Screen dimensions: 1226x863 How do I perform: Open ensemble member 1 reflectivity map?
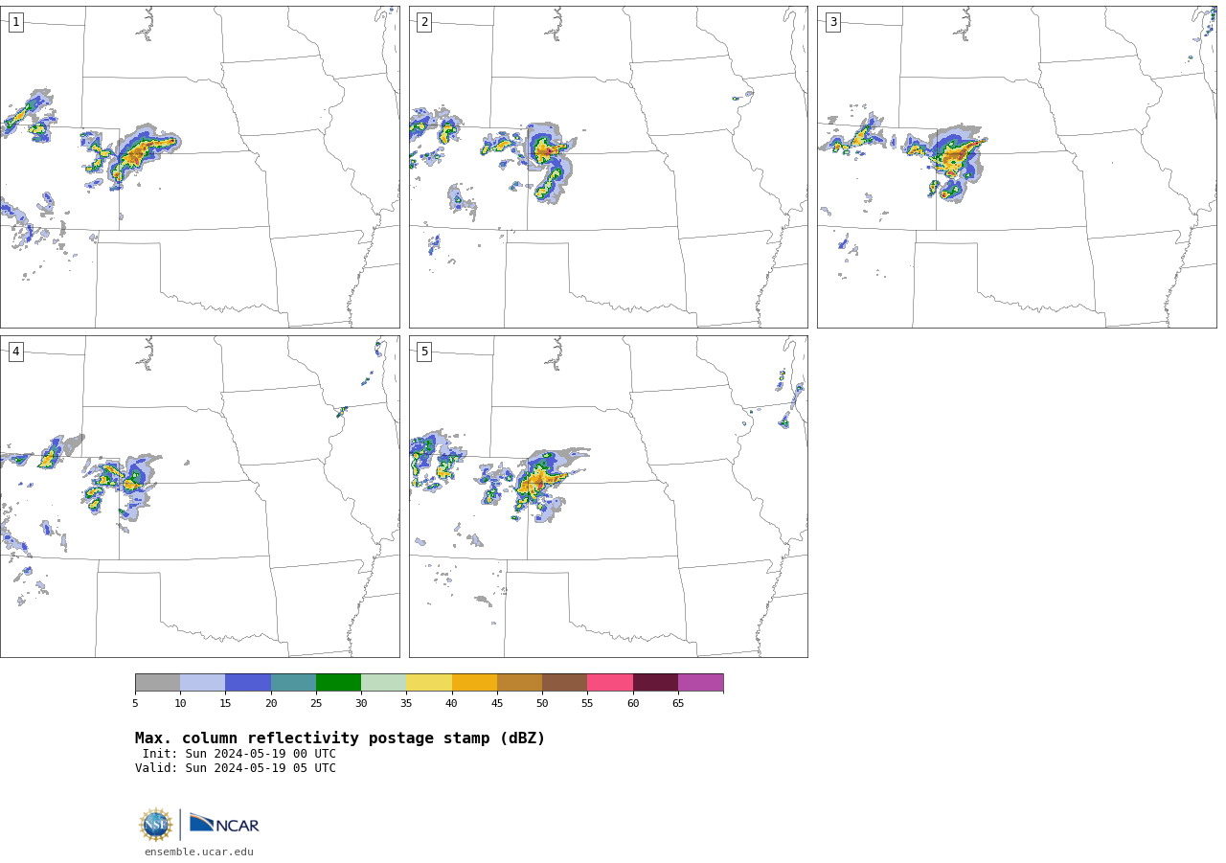point(199,167)
